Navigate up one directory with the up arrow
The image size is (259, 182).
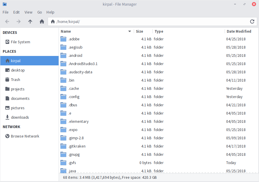tap(30, 21)
